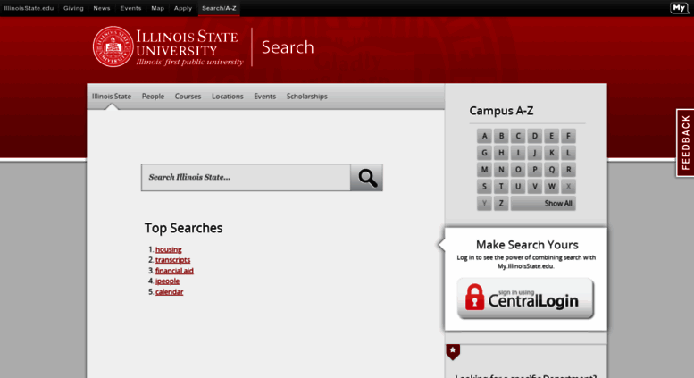This screenshot has height=378, width=694.
Task: Open Apply in the top bar
Action: 183,8
